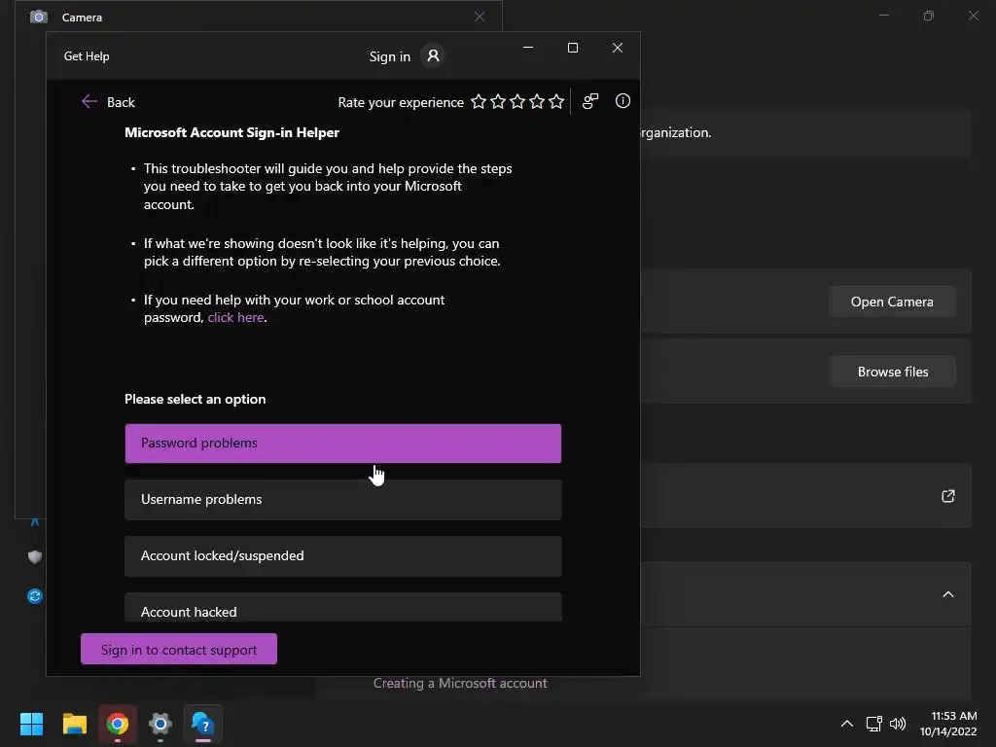This screenshot has width=996, height=747.
Task: Open the Sign in profile icon
Action: [433, 55]
